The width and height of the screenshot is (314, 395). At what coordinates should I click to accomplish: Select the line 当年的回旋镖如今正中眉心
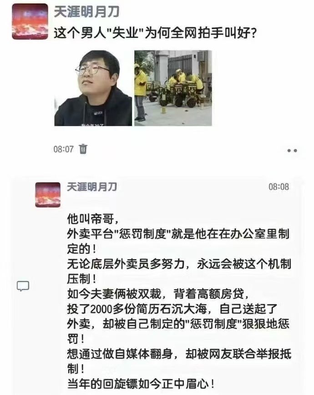[141, 384]
